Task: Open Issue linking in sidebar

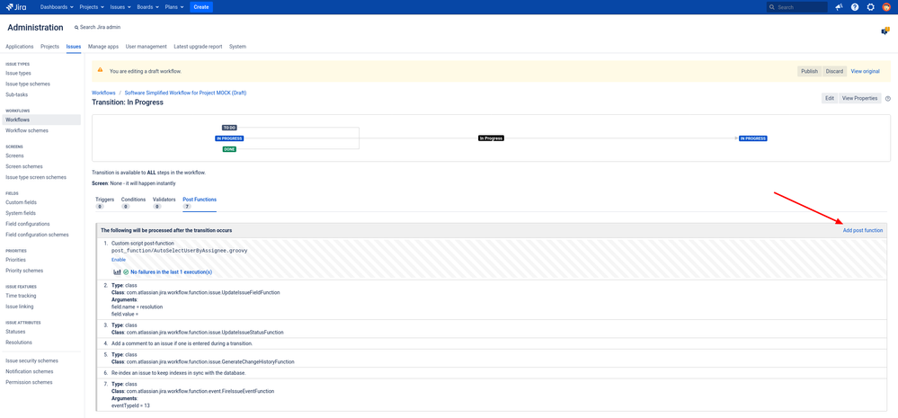Action: [x=20, y=307]
